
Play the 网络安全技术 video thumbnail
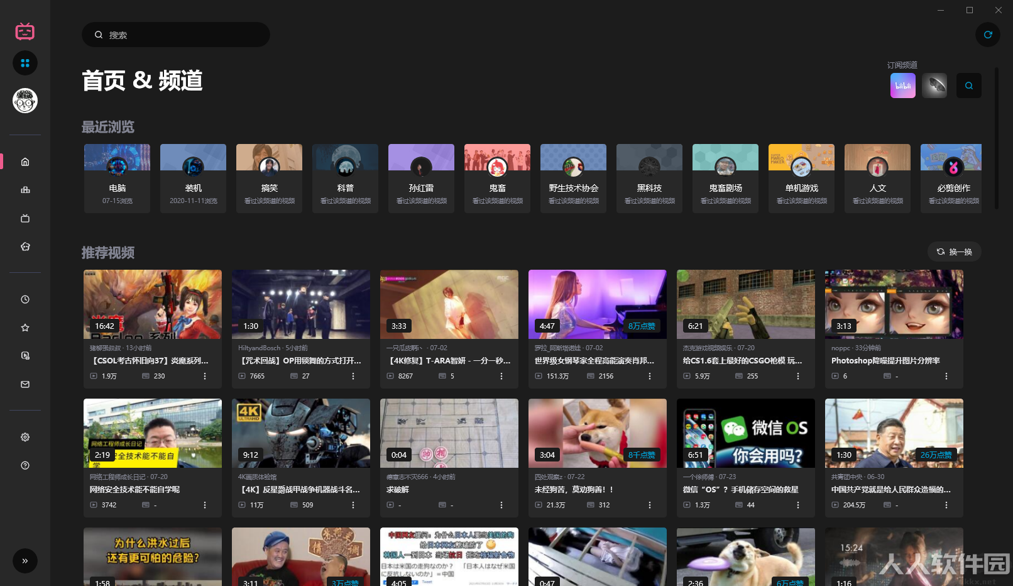[153, 433]
